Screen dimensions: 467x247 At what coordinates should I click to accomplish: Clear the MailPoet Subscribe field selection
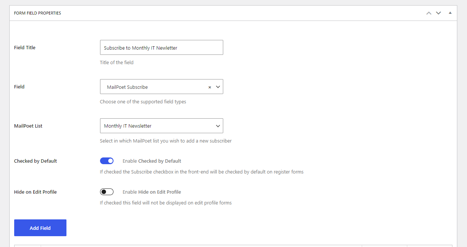pyautogui.click(x=210, y=87)
